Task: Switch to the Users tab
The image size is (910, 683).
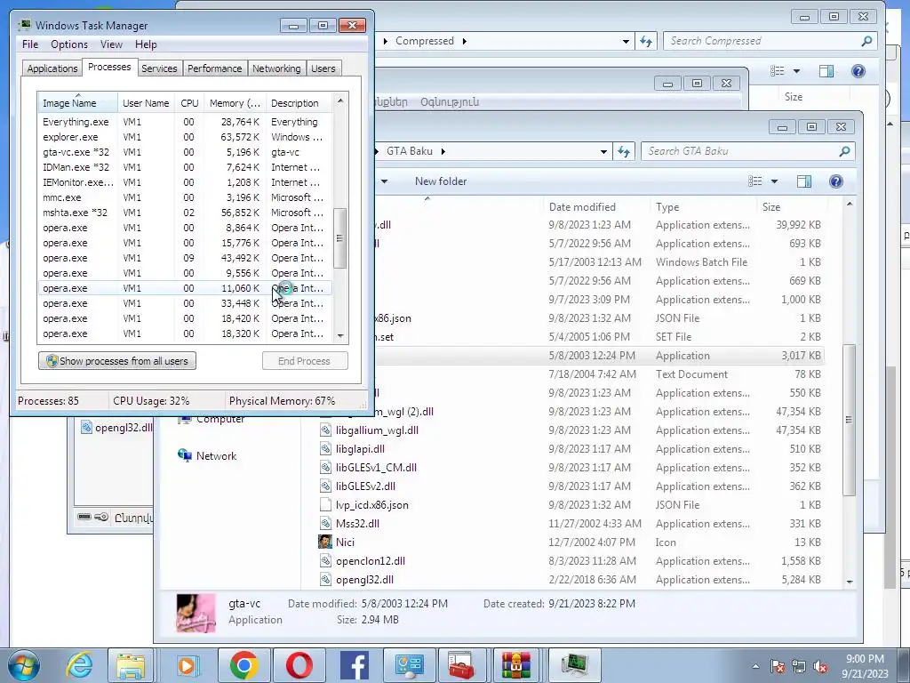Action: (x=323, y=68)
